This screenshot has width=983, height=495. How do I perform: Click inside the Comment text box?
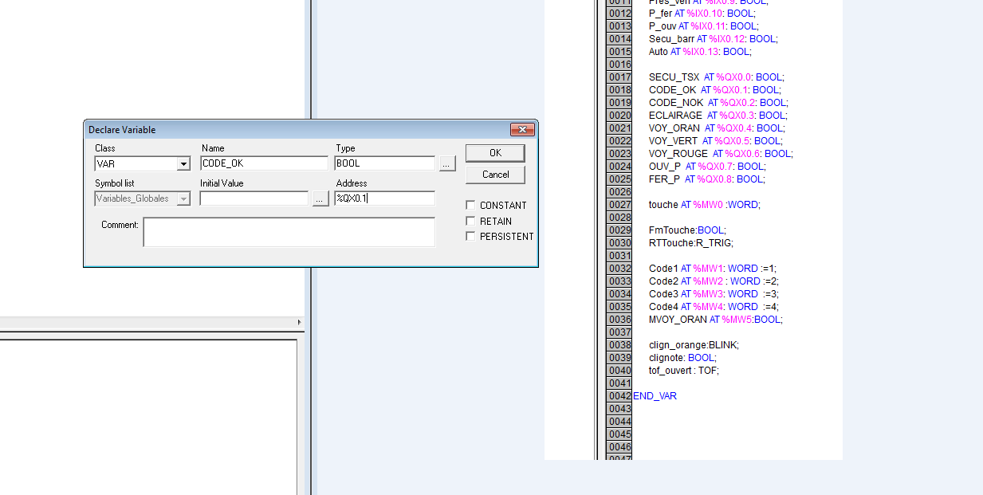click(x=289, y=232)
